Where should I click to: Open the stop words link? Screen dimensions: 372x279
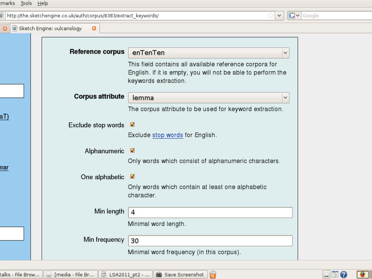(167, 135)
